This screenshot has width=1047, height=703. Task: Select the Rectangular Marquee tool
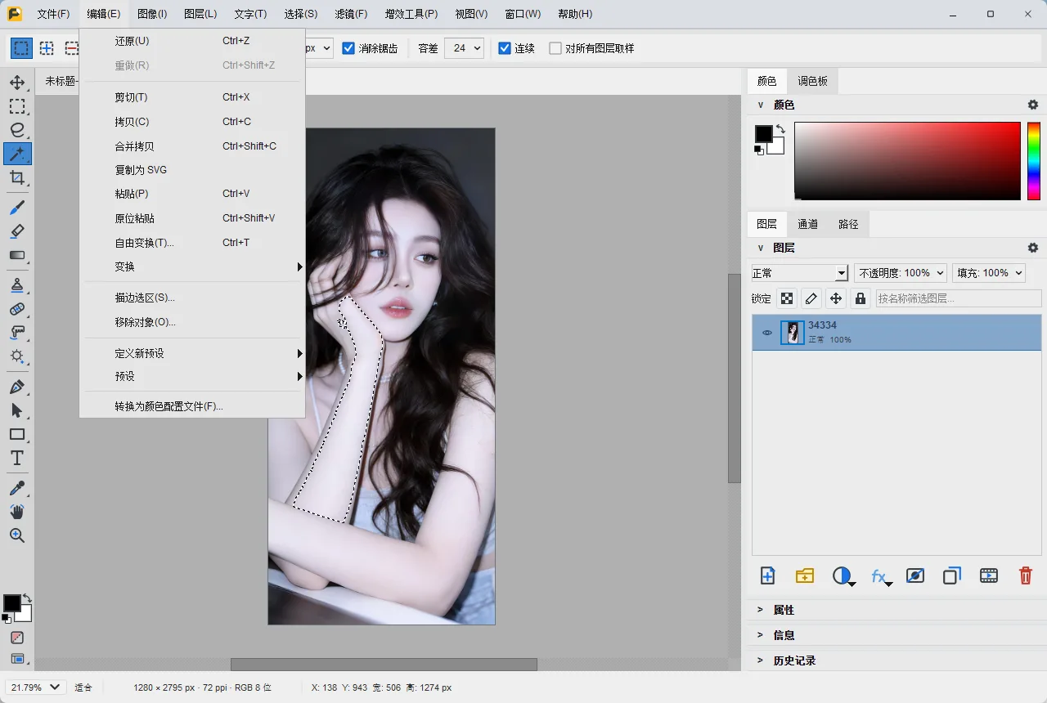(17, 106)
